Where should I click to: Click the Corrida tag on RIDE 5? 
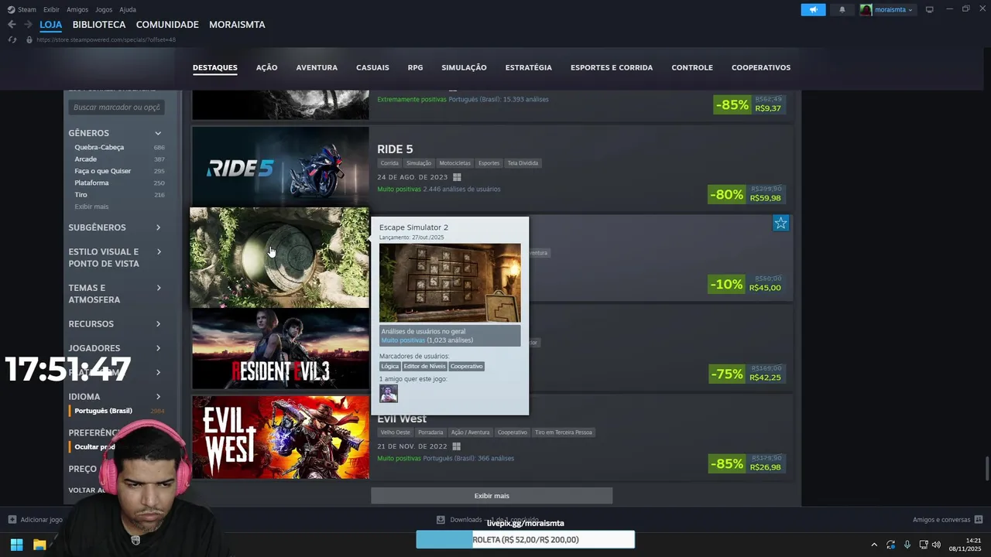pyautogui.click(x=389, y=163)
